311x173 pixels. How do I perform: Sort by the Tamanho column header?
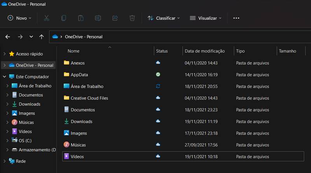click(287, 51)
